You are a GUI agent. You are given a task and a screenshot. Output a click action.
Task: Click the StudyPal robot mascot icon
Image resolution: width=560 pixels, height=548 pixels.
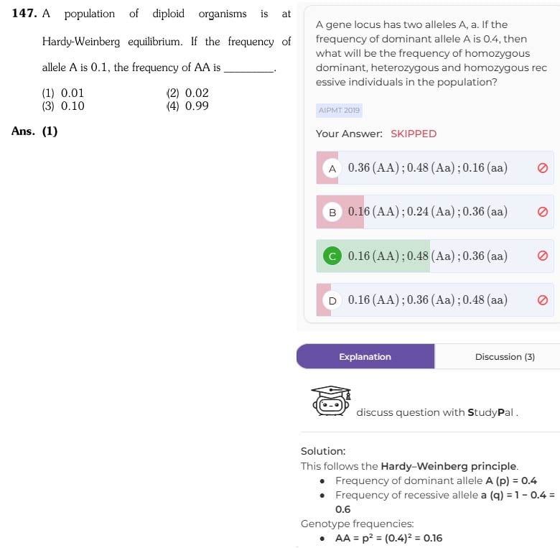(x=331, y=401)
